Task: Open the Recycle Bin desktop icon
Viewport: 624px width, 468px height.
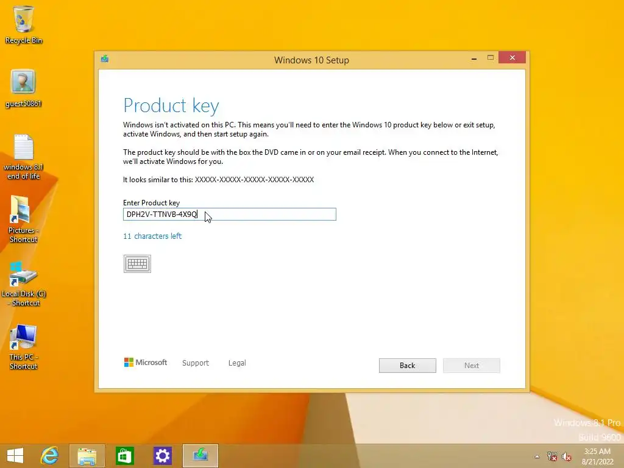Action: pyautogui.click(x=24, y=24)
